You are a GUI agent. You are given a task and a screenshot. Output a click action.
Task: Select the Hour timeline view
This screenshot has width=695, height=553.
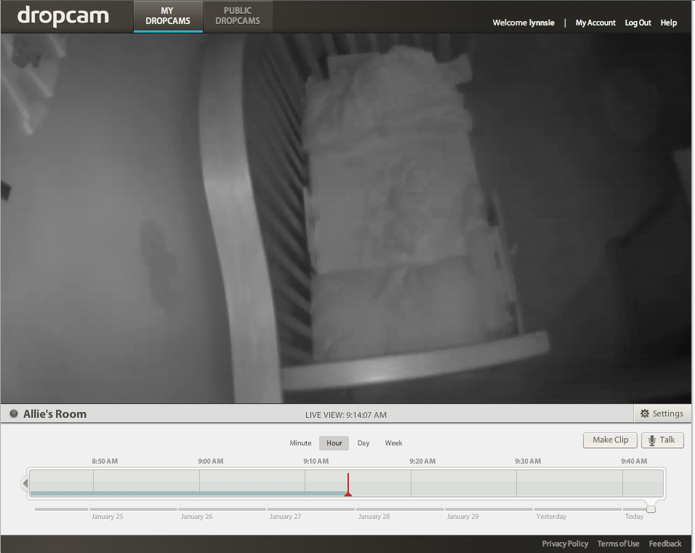334,443
